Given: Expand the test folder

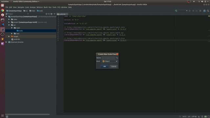Looking at the screenshot, I should click(x=12, y=33).
